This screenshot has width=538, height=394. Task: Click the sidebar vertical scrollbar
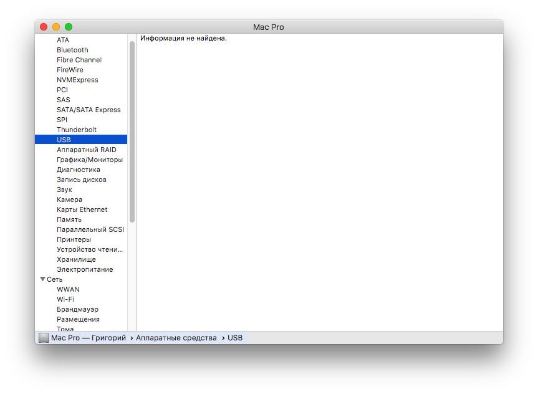coord(132,132)
